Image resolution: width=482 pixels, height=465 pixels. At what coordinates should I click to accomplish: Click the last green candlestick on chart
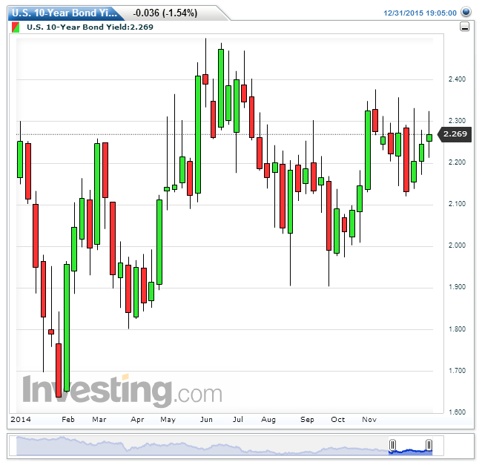(429, 138)
